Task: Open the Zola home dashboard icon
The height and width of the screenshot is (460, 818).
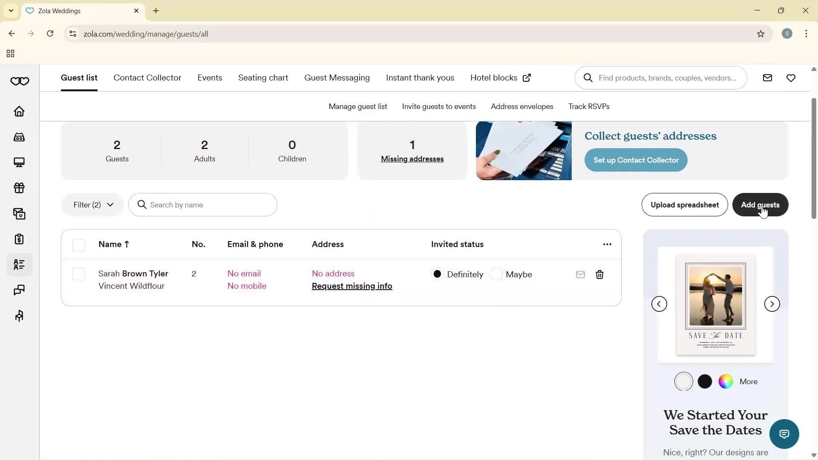Action: (19, 111)
